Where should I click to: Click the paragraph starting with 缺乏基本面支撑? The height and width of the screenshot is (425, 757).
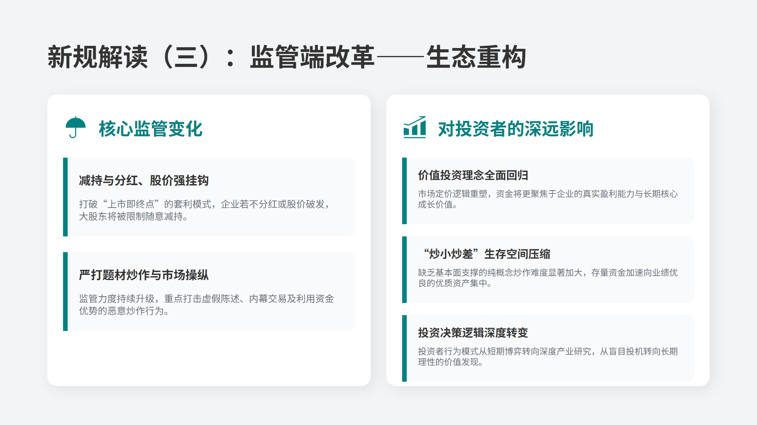click(x=548, y=278)
